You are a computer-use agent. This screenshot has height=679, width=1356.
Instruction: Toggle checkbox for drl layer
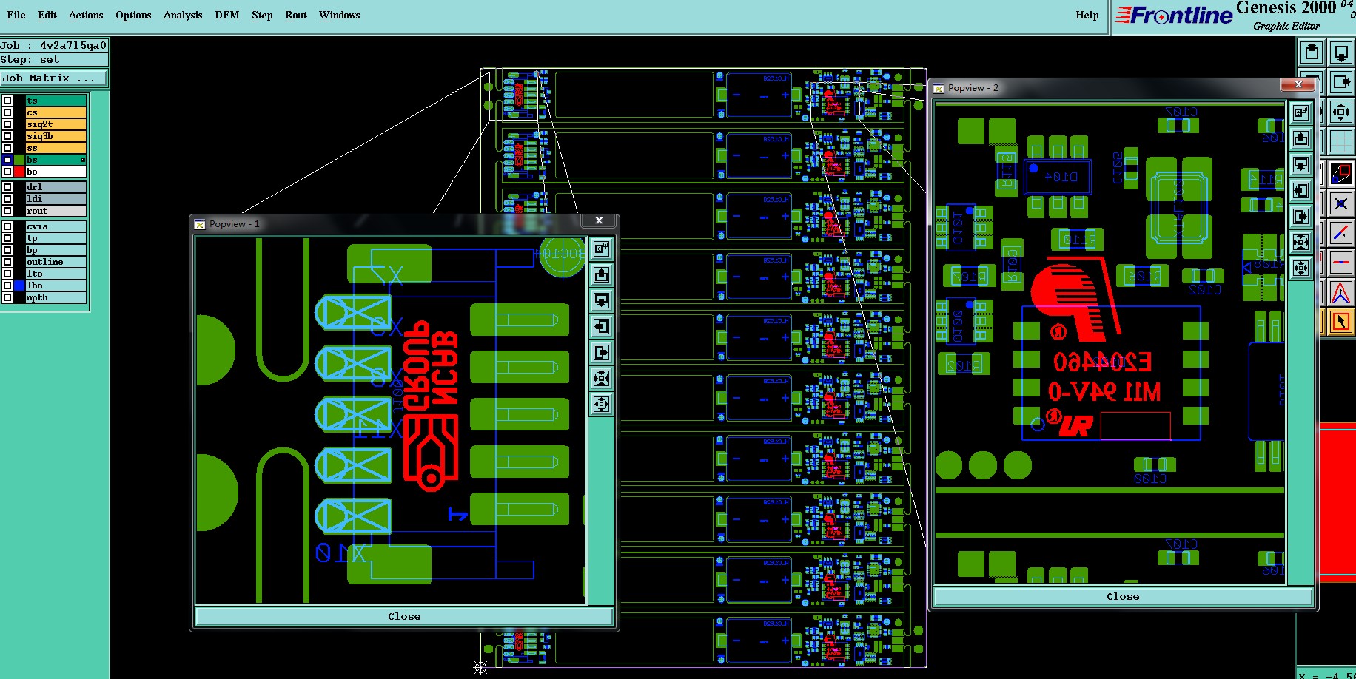(x=7, y=187)
